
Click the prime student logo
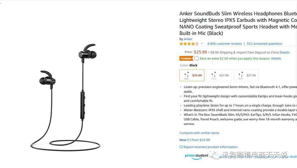coord(196,156)
